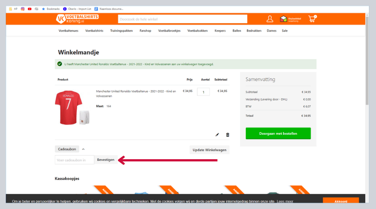376x209 pixels.
Task: Click the Ronaldo shirt product thumbnail
Action: [69, 107]
